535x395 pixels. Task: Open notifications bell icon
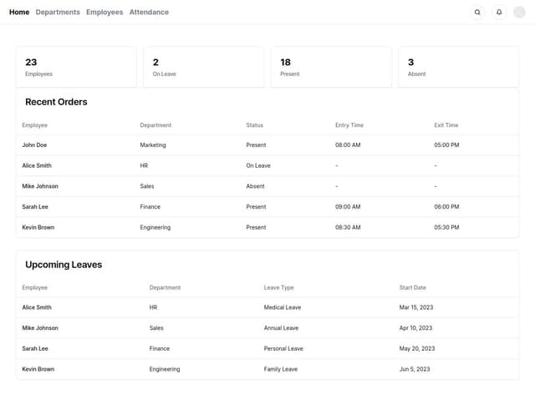point(499,13)
